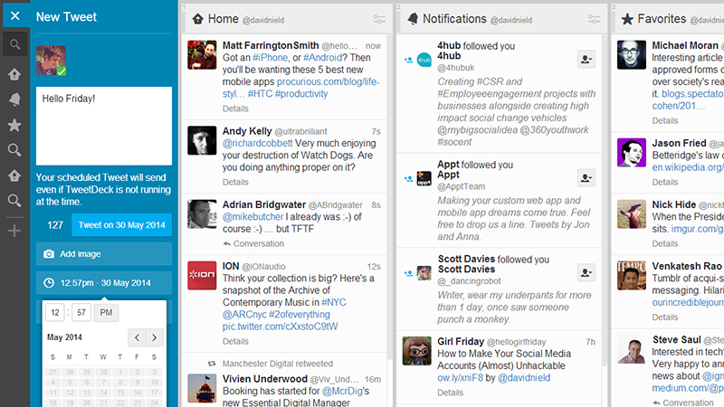724x407 pixels.
Task: Click the #Android hashtag link
Action: tap(322, 58)
